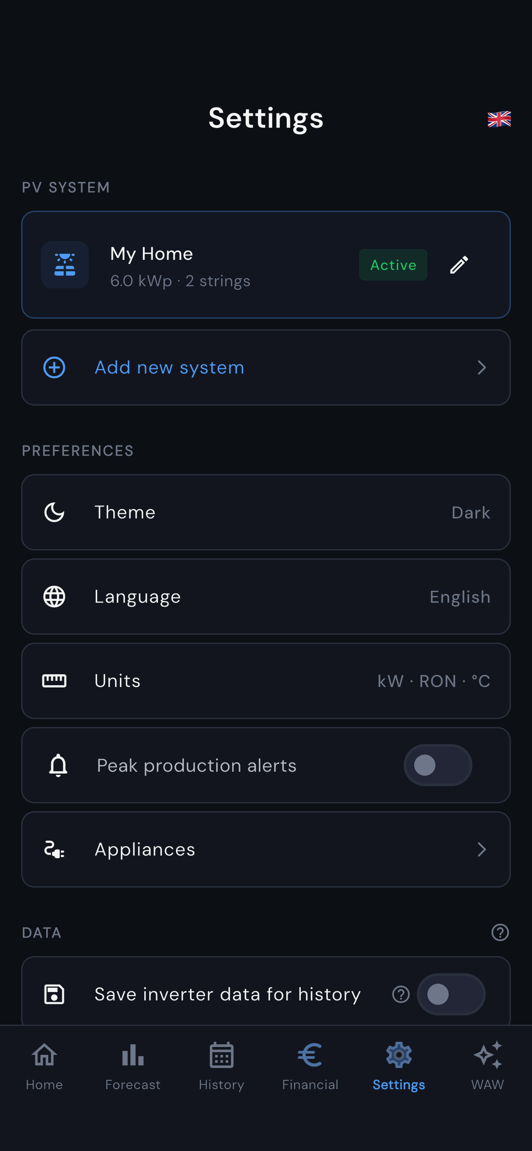Image resolution: width=532 pixels, height=1151 pixels.
Task: Click the plus circle icon
Action: (x=54, y=367)
